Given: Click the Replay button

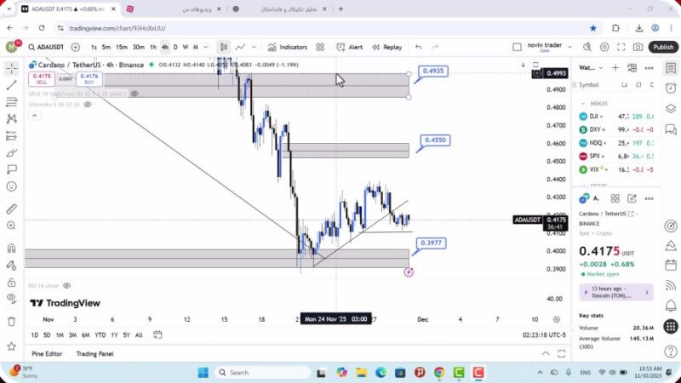Looking at the screenshot, I should 387,48.
